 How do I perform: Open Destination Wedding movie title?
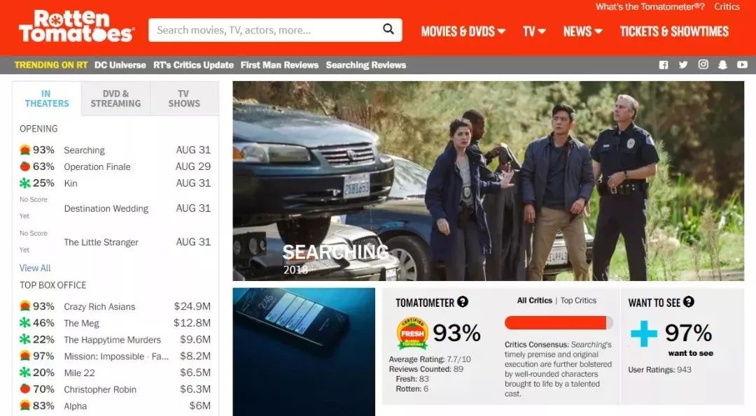tap(106, 208)
